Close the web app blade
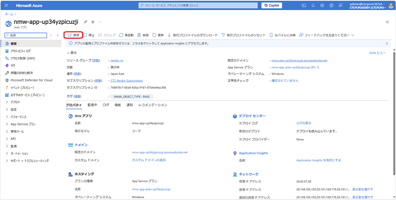The image size is (396, 200). tap(387, 22)
